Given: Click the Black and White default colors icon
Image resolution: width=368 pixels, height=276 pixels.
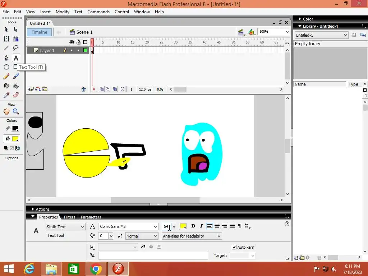Looking at the screenshot, I should 6,148.
